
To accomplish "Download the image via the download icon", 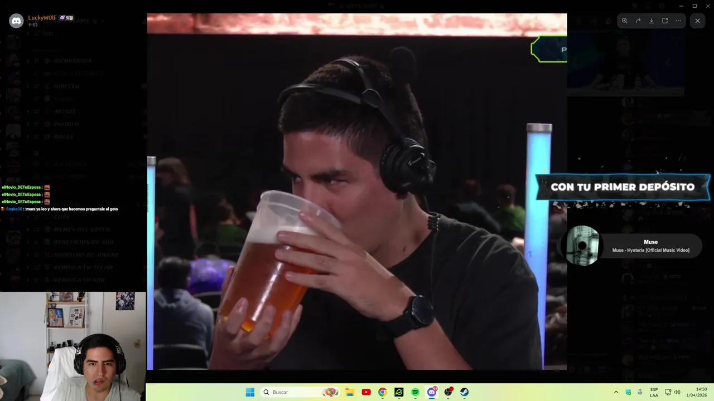I will pyautogui.click(x=652, y=21).
